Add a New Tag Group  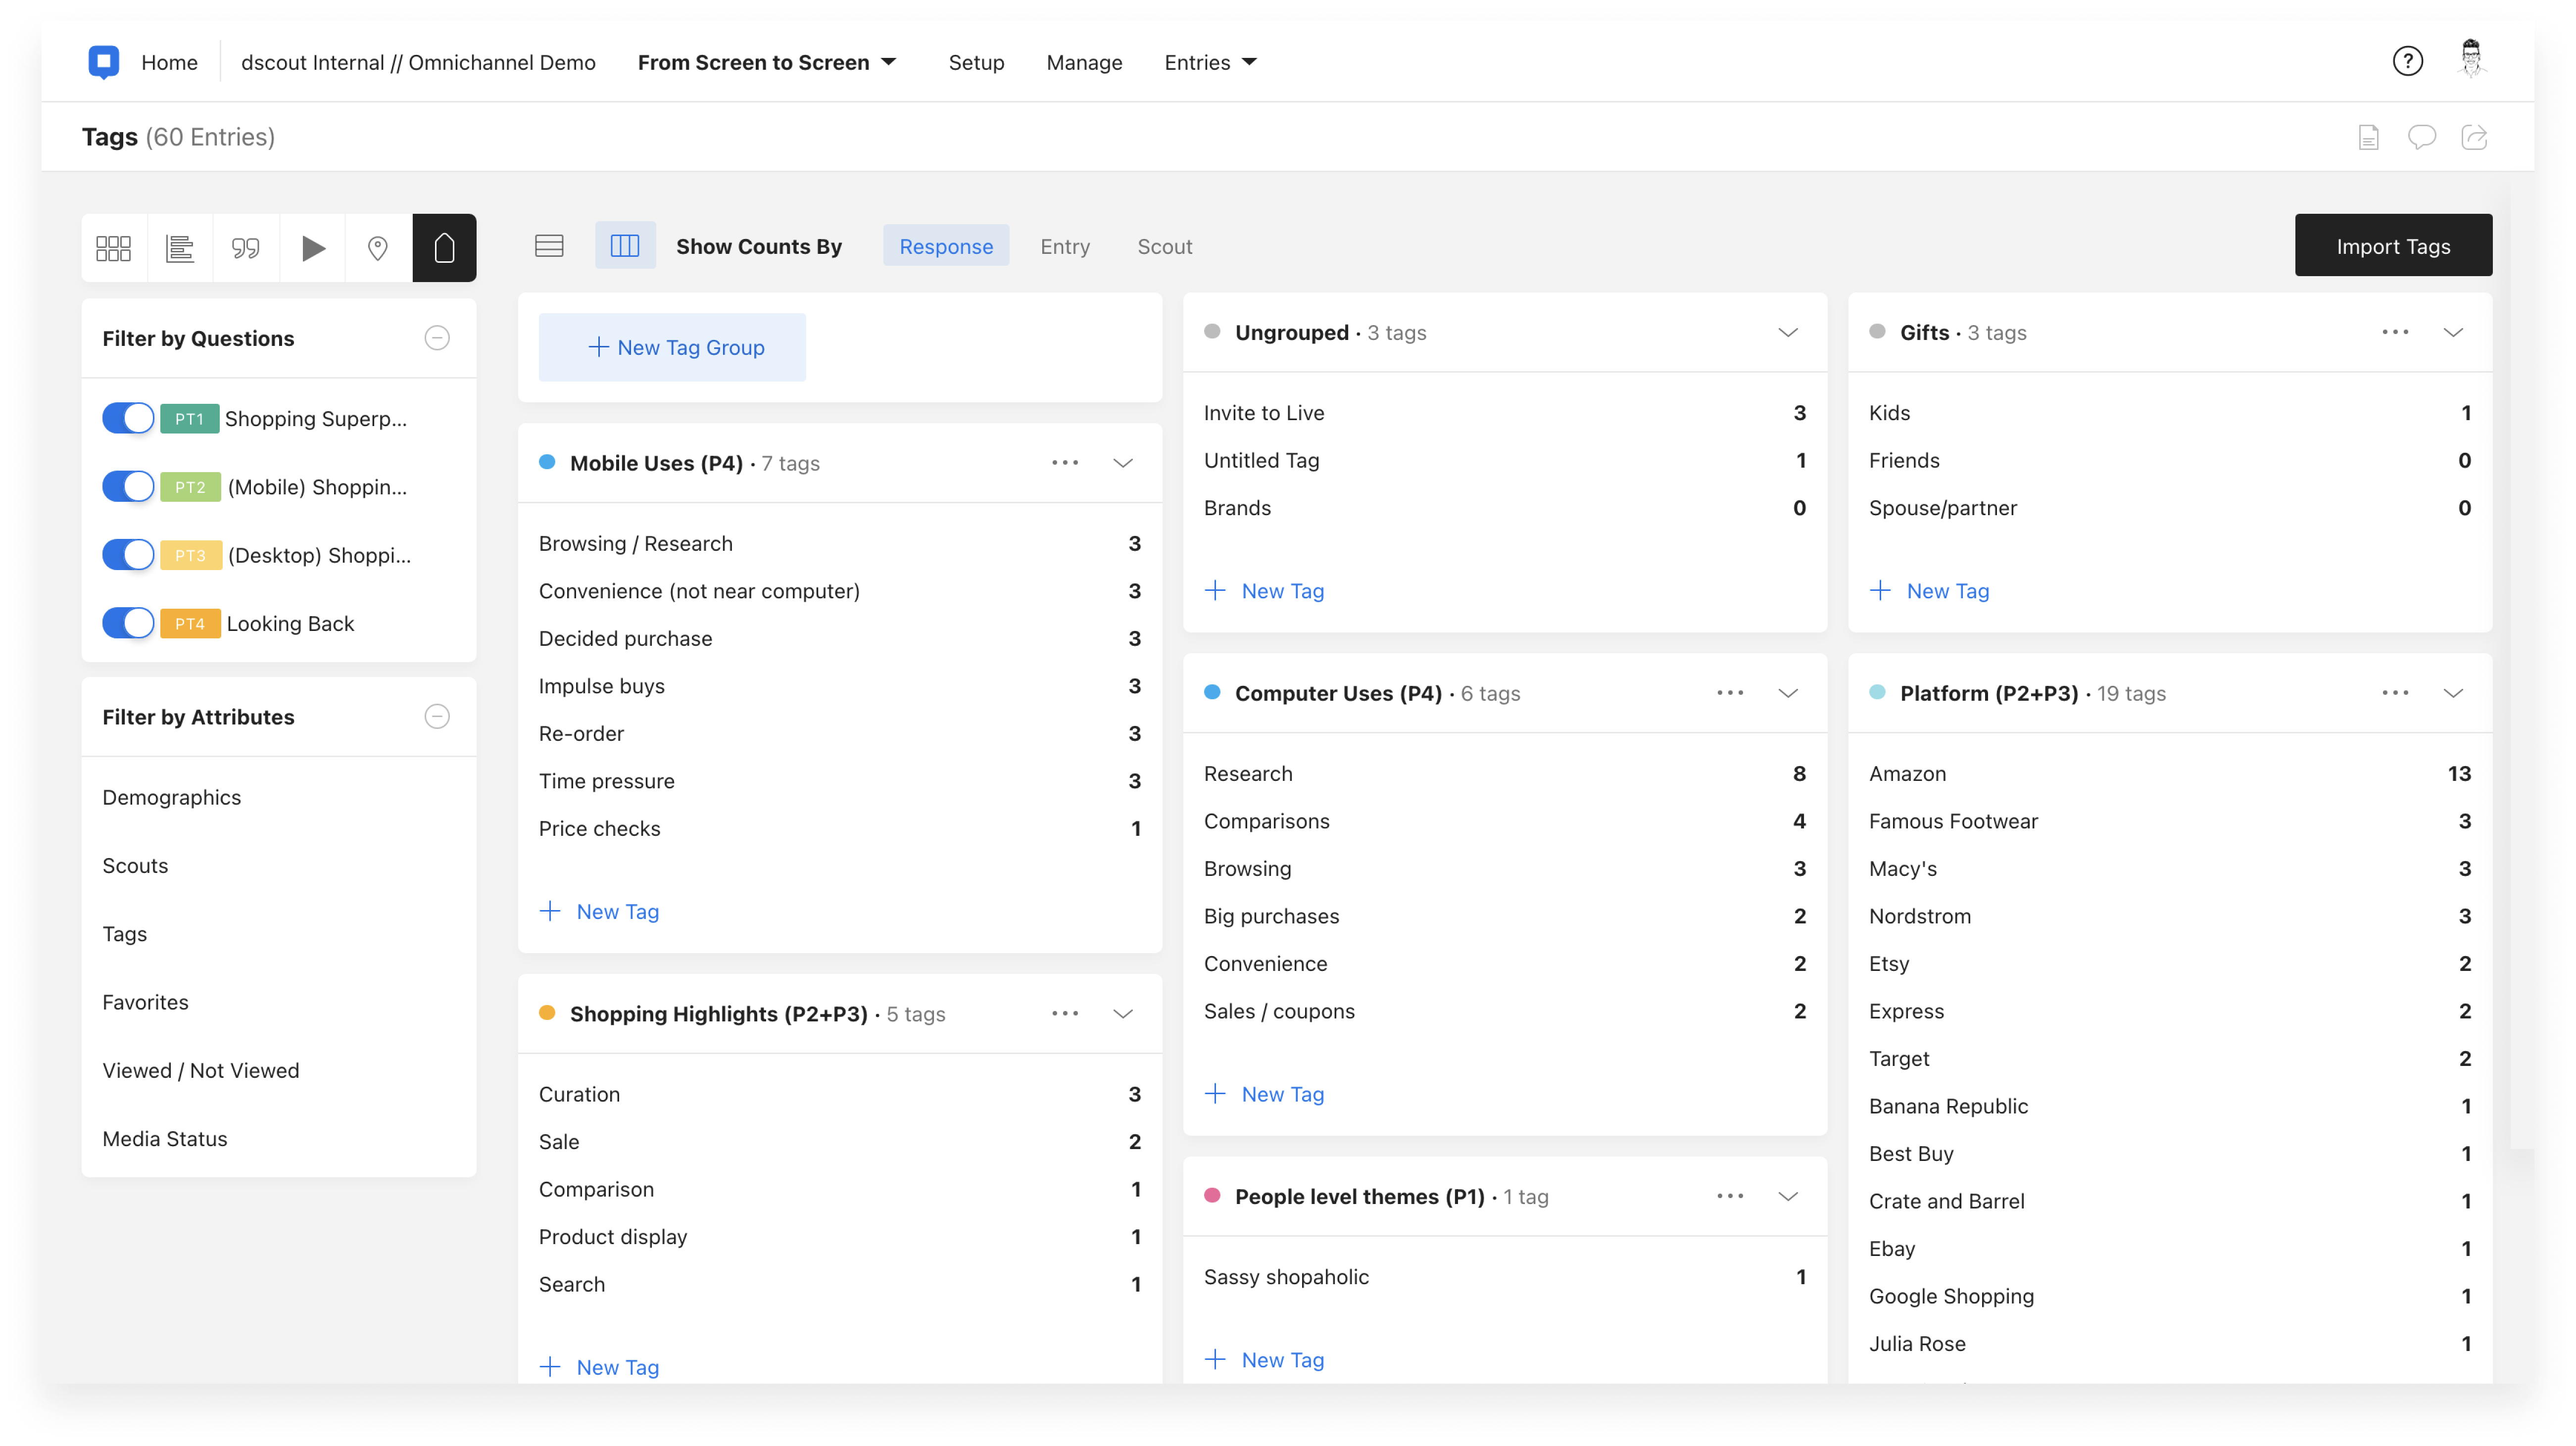pos(672,347)
